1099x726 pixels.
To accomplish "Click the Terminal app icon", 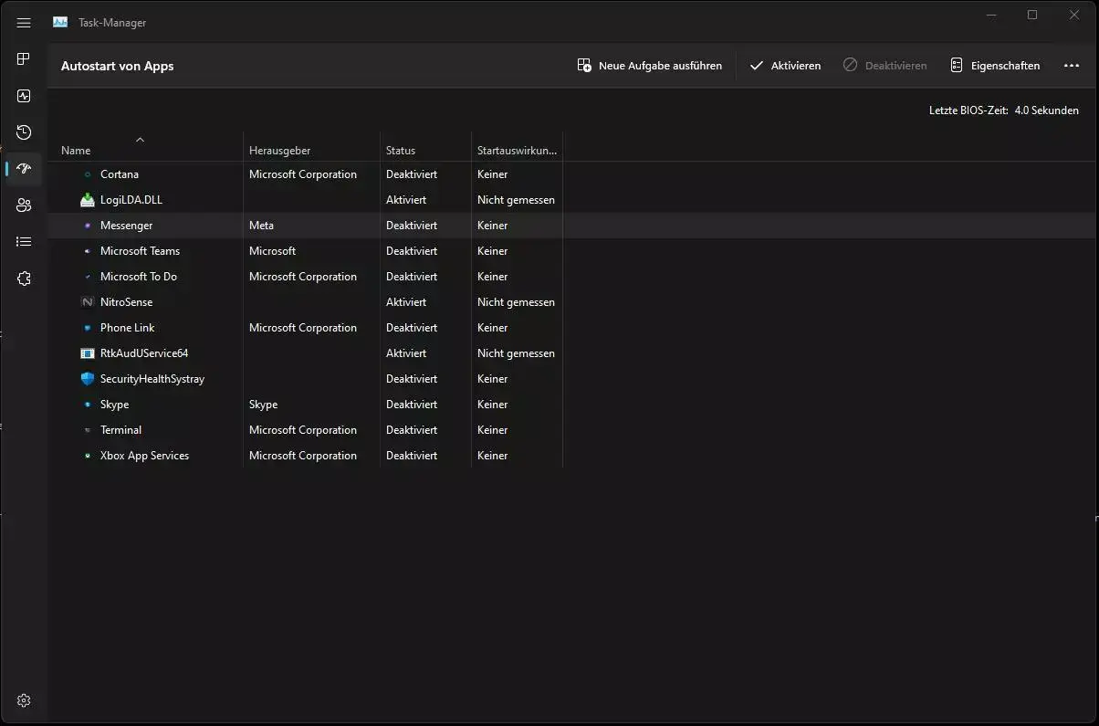I will 88,430.
